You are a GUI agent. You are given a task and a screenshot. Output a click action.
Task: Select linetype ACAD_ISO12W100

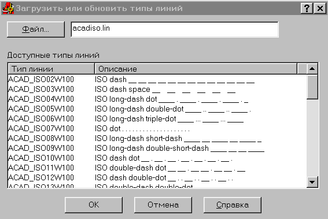[41, 177]
